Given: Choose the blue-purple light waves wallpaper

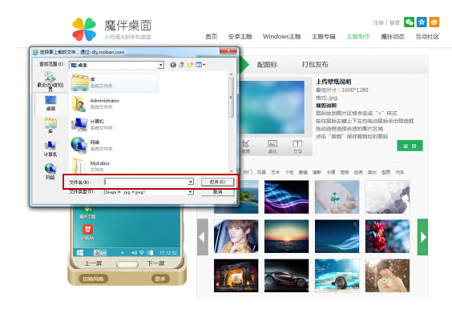Looking at the screenshot, I should click(287, 197).
